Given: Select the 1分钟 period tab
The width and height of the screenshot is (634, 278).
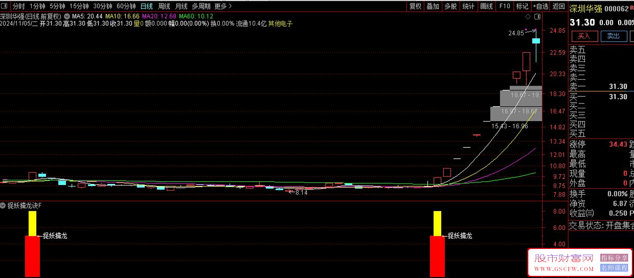Looking at the screenshot, I should (x=37, y=6).
